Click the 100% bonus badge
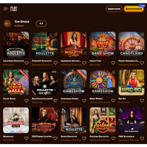The image size is (147, 147). [x=142, y=6]
